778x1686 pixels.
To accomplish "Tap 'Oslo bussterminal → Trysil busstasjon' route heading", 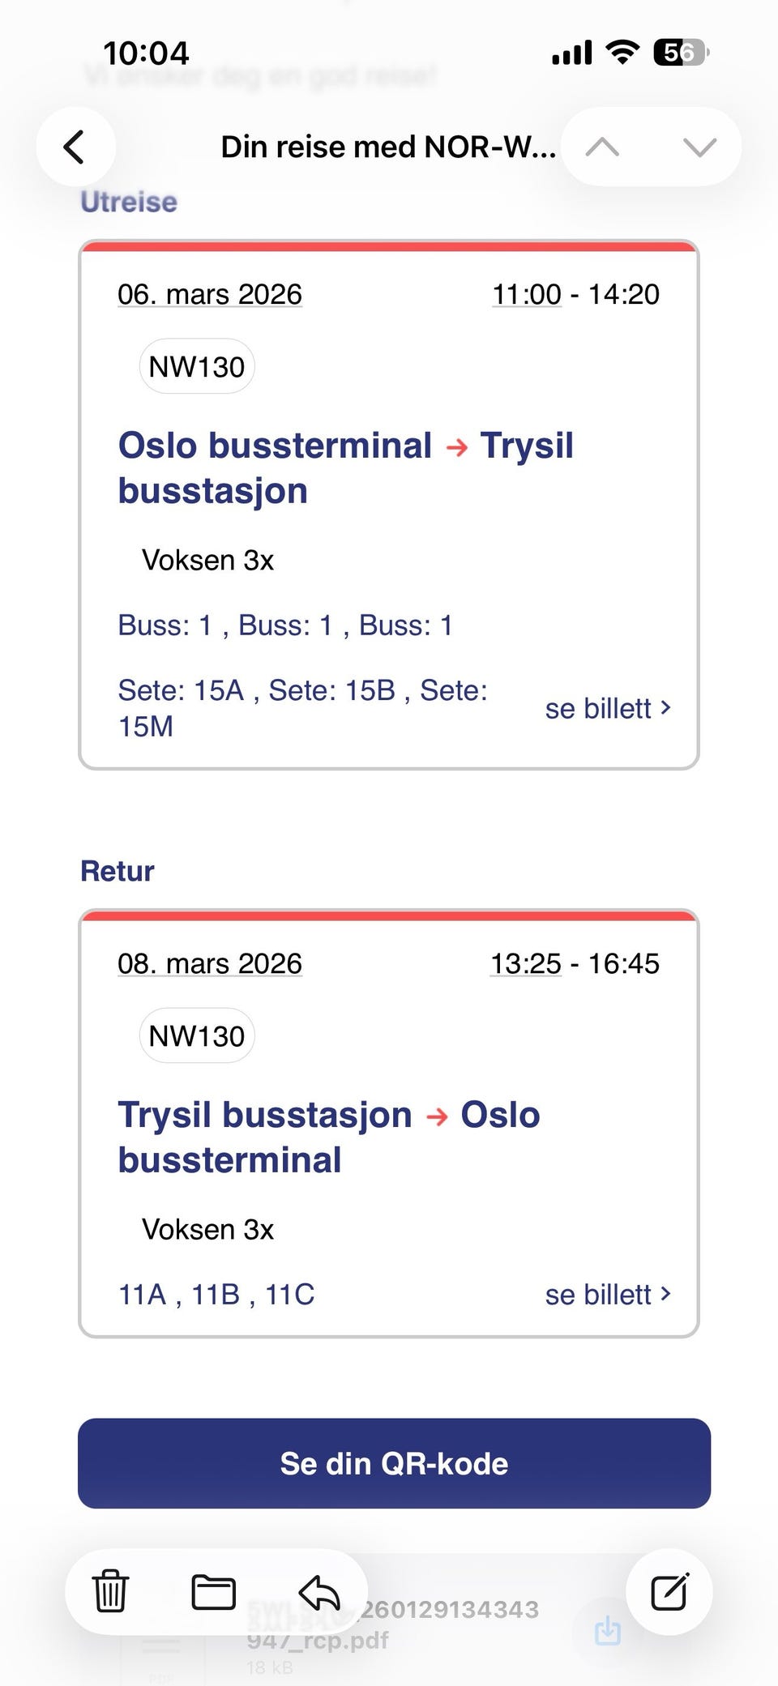I will pyautogui.click(x=345, y=467).
